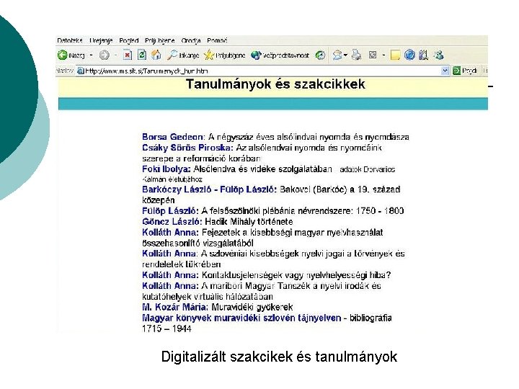Stop page loading with red X icon

click(x=128, y=55)
